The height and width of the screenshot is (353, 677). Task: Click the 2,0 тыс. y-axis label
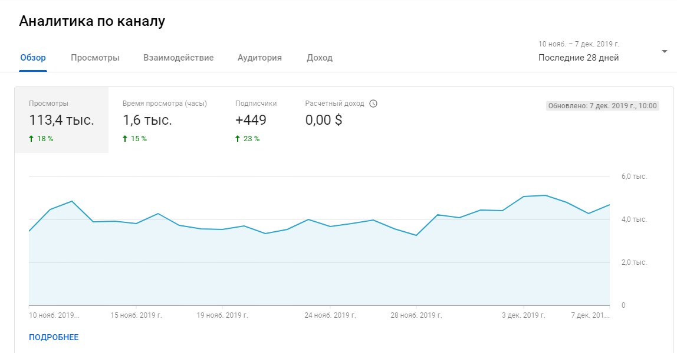tap(634, 262)
